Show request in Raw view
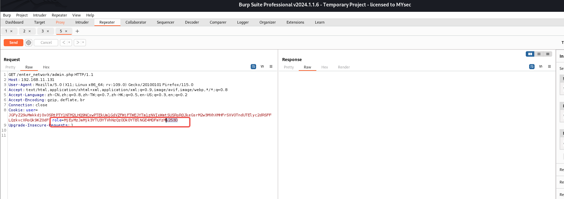This screenshot has height=199, width=564. click(29, 67)
